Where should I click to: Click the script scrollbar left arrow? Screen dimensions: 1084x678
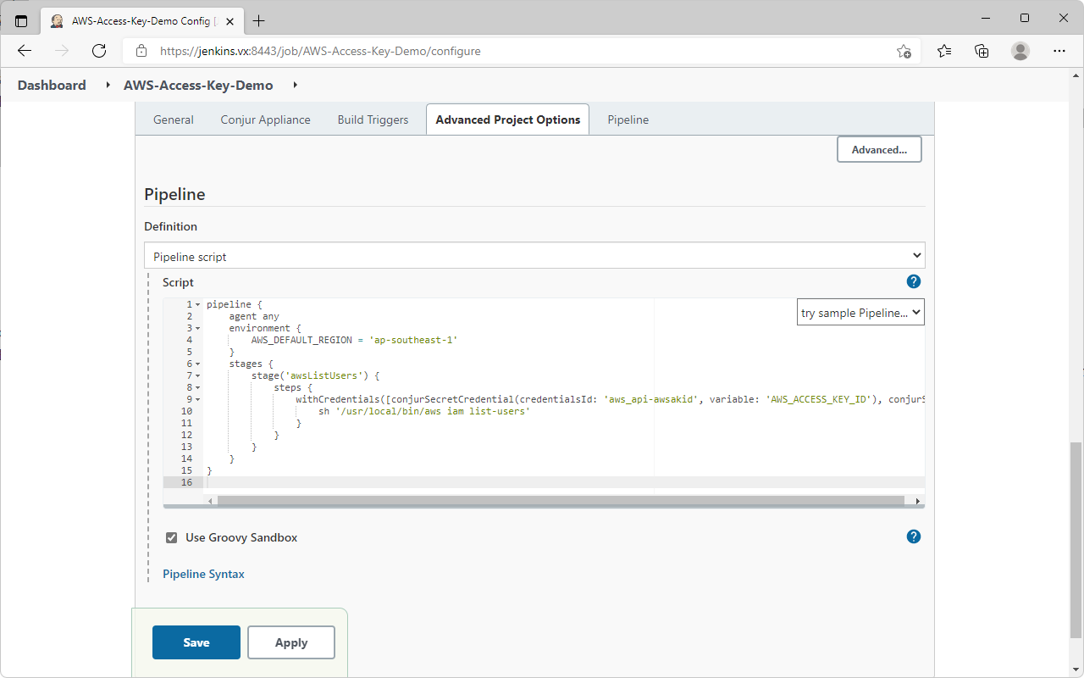(210, 501)
